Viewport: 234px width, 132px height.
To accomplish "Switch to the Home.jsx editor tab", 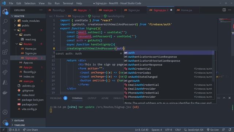I will tap(186, 10).
